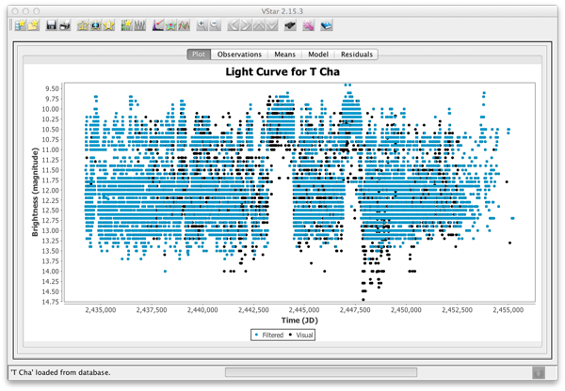Click the stop button at the bottom right
The width and height of the screenshot is (565, 391).
pos(538,372)
